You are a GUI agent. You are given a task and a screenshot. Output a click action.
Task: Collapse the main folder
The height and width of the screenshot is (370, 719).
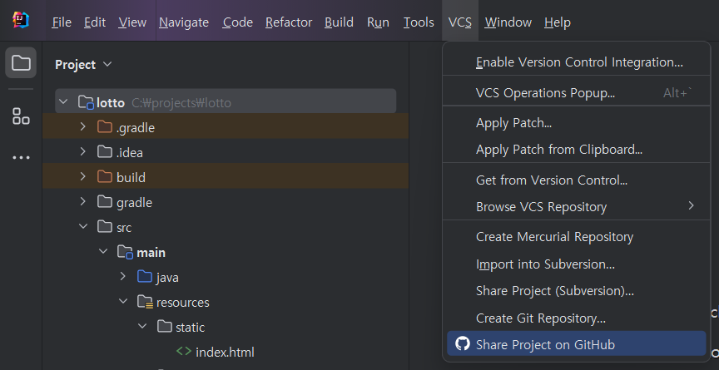pos(103,251)
